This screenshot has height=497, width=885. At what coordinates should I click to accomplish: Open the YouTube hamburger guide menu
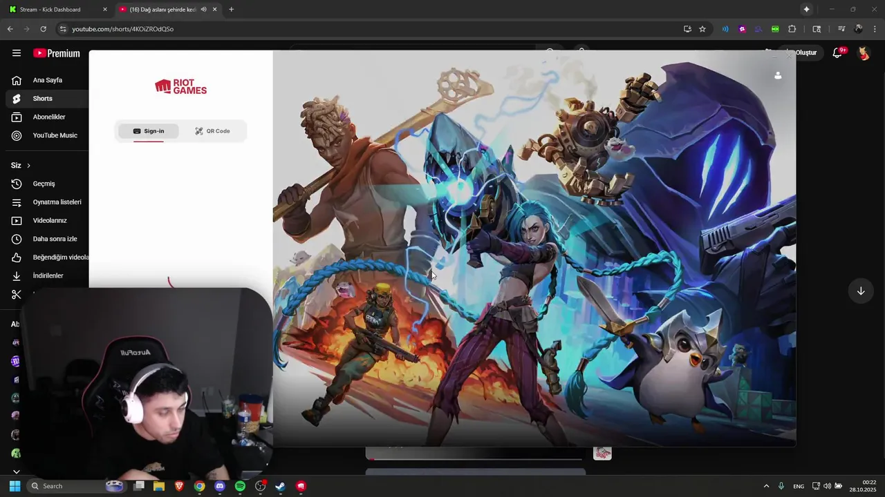coord(17,53)
